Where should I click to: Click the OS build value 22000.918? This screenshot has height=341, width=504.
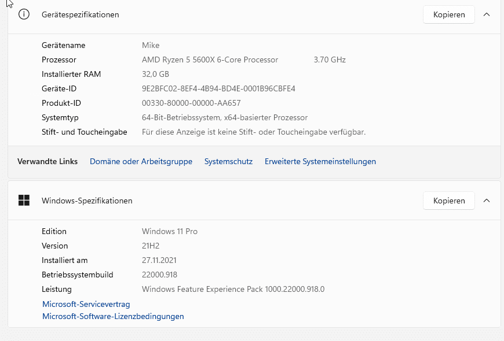pyautogui.click(x=159, y=275)
